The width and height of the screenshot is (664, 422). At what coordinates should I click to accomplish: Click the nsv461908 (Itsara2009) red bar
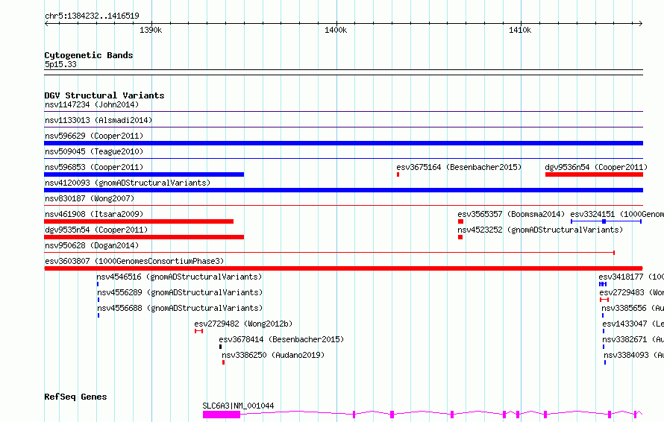(x=139, y=221)
